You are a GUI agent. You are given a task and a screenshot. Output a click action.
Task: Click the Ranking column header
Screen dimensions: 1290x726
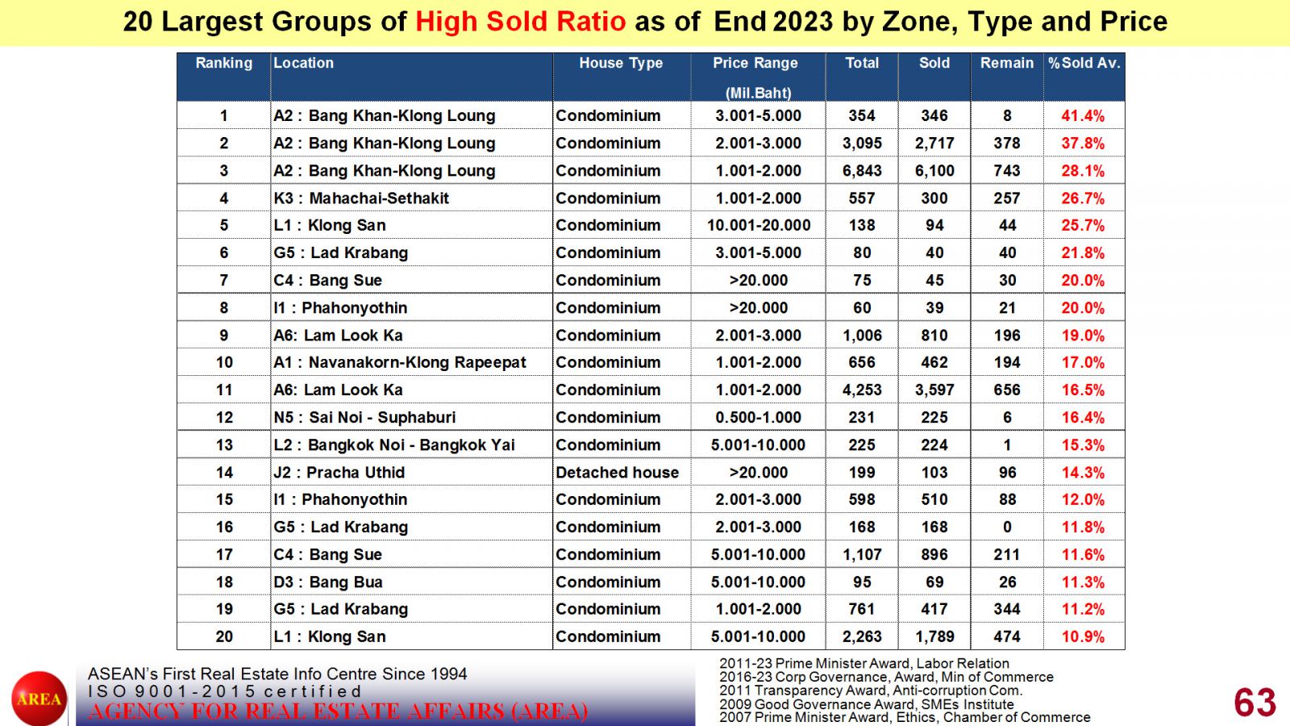(224, 63)
